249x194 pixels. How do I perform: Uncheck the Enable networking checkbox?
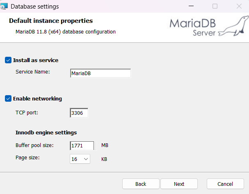click(x=8, y=98)
